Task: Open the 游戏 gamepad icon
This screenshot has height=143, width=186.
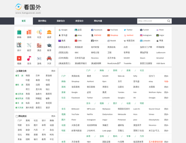Action: [39, 59]
